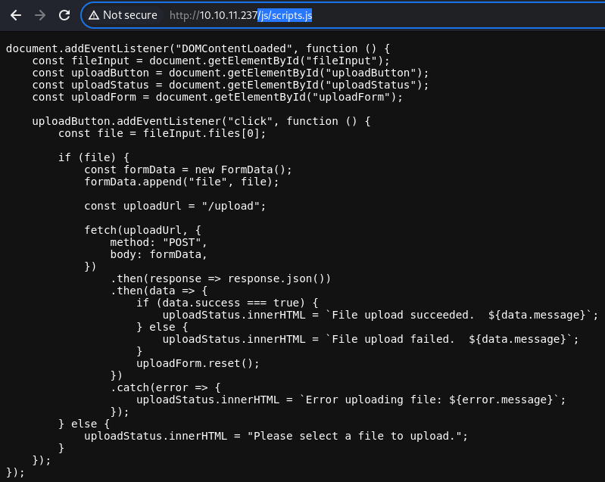The height and width of the screenshot is (482, 605).
Task: Click the forward navigation arrow
Action: coord(40,15)
